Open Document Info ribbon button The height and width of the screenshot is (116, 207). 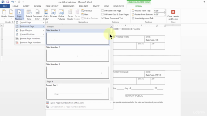[38, 15]
